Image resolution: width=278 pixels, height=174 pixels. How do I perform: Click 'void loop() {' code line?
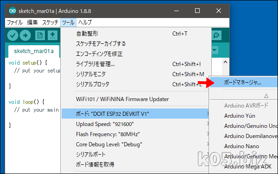click(x=26, y=102)
